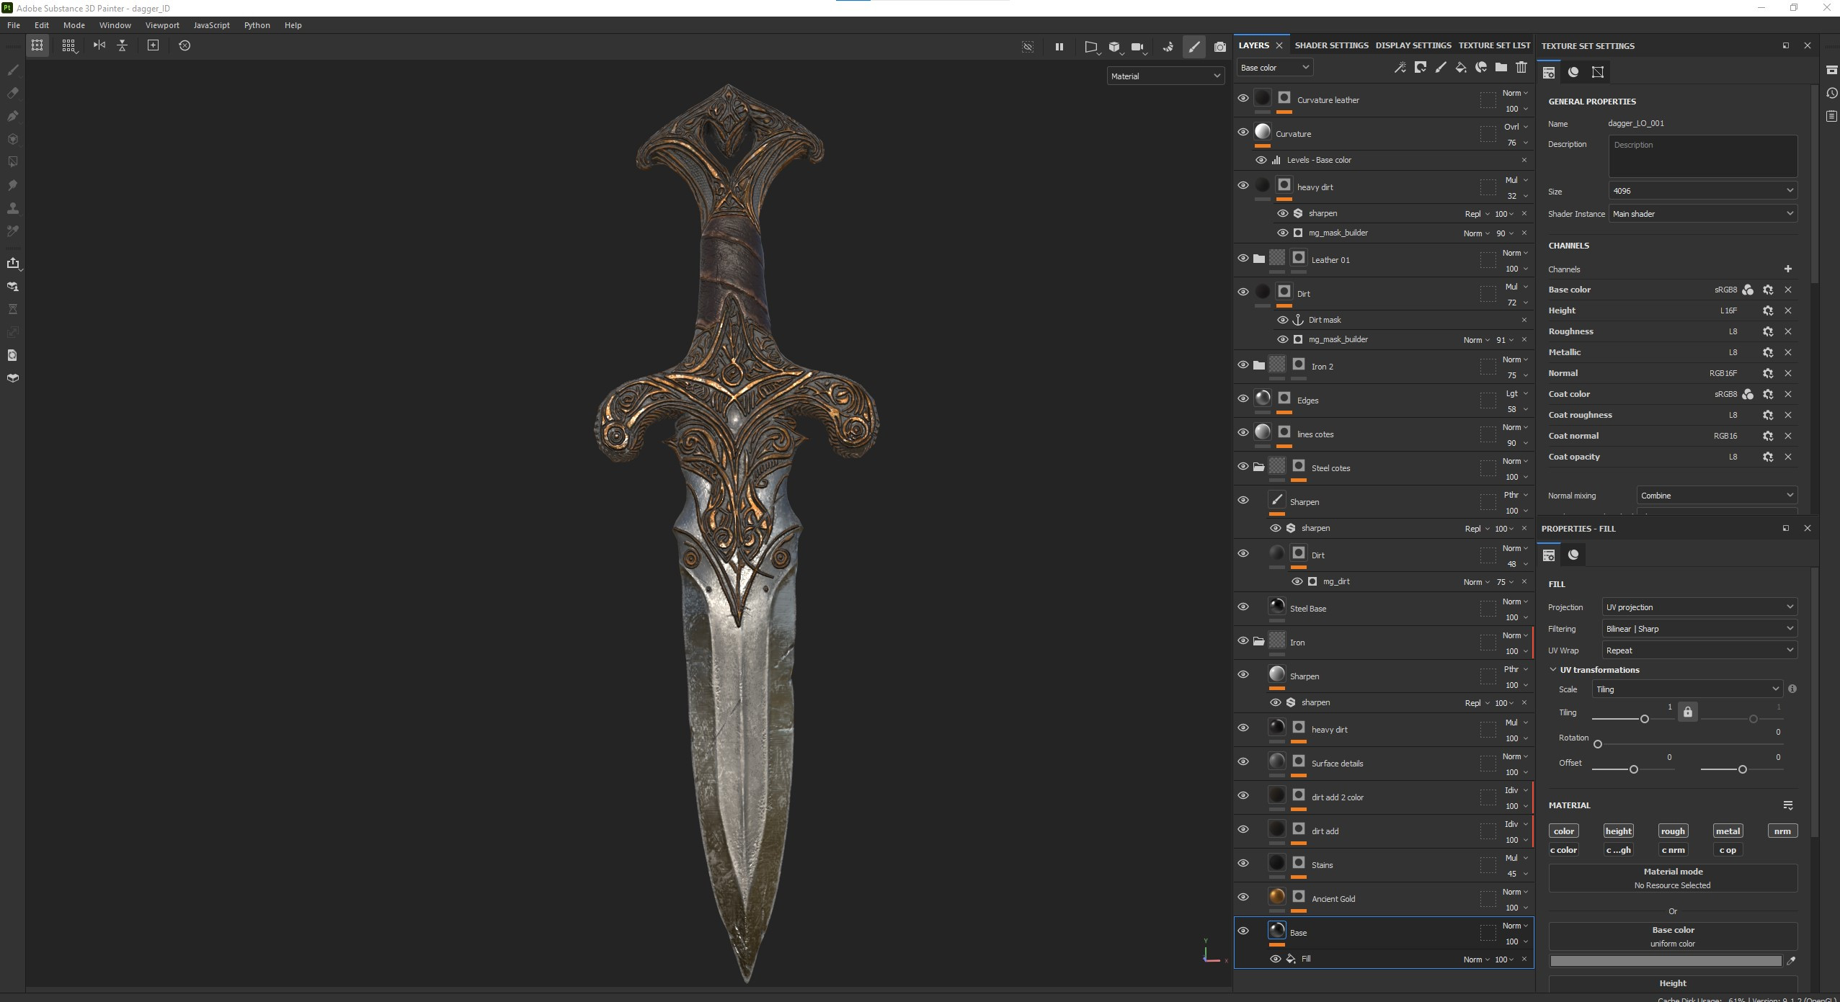Screen dimensions: 1840x1002
Task: Switch to the Display Settings tab
Action: 1413,45
